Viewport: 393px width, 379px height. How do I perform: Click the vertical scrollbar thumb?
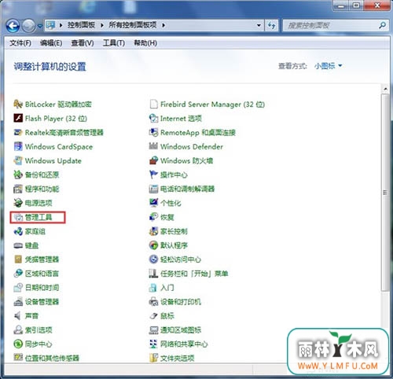tap(385, 193)
